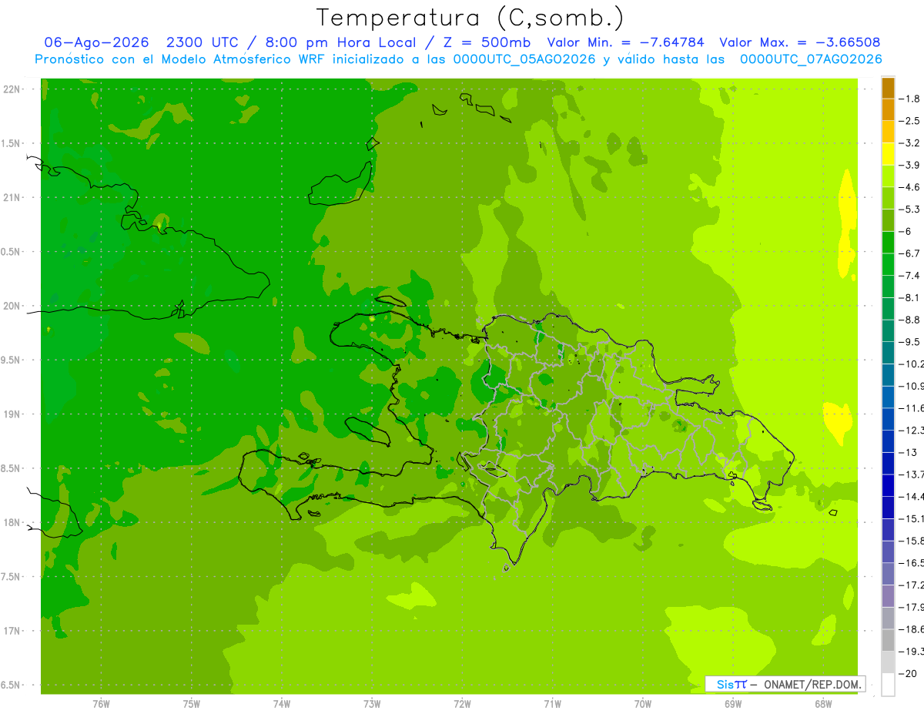Viewport: 924px width, 714px height.
Task: Click the '-1.8' colorbar value label
Action: 910,99
